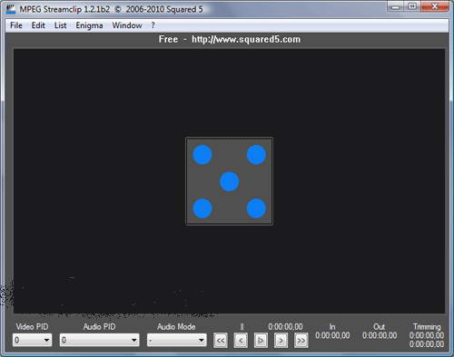Open the Edit menu
This screenshot has height=357, width=454.
click(38, 25)
